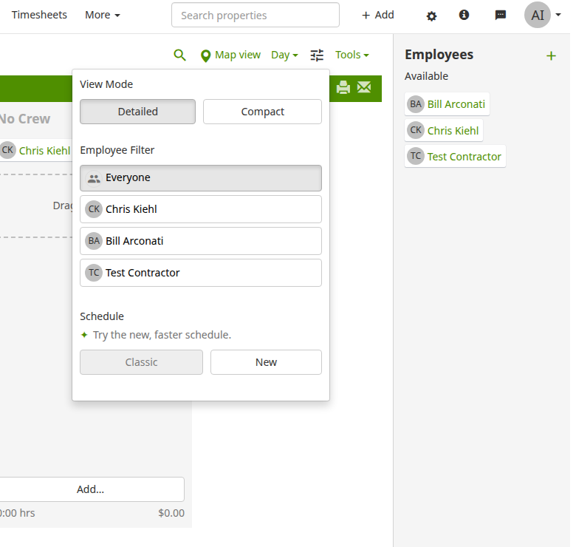Go to Timesheets tab
Viewport: 576px width, 547px height.
click(x=39, y=15)
